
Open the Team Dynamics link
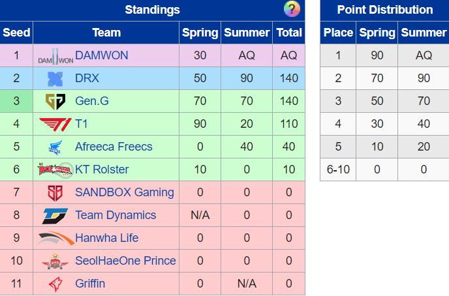click(116, 215)
